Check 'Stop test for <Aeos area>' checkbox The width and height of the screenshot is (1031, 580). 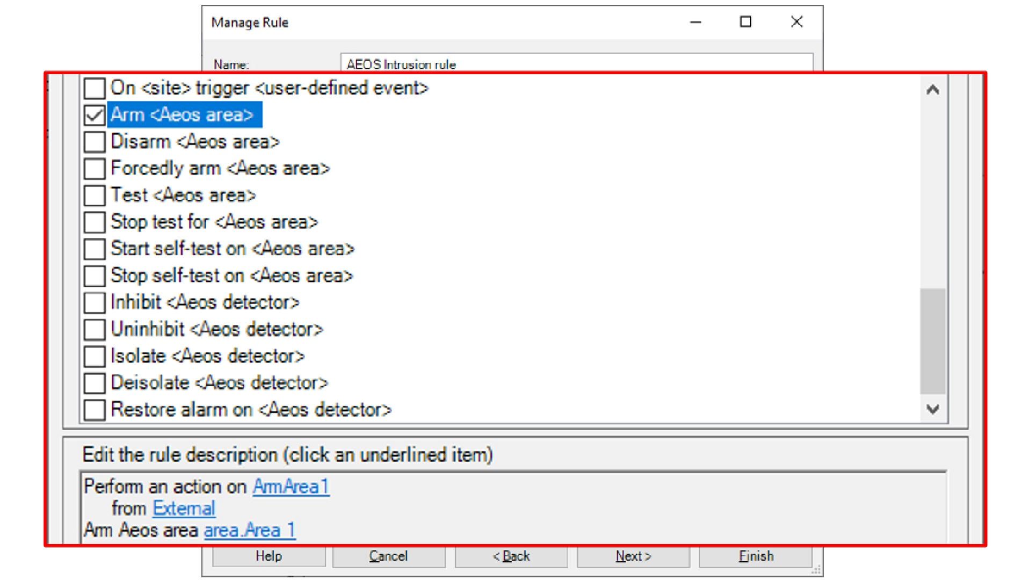(95, 222)
